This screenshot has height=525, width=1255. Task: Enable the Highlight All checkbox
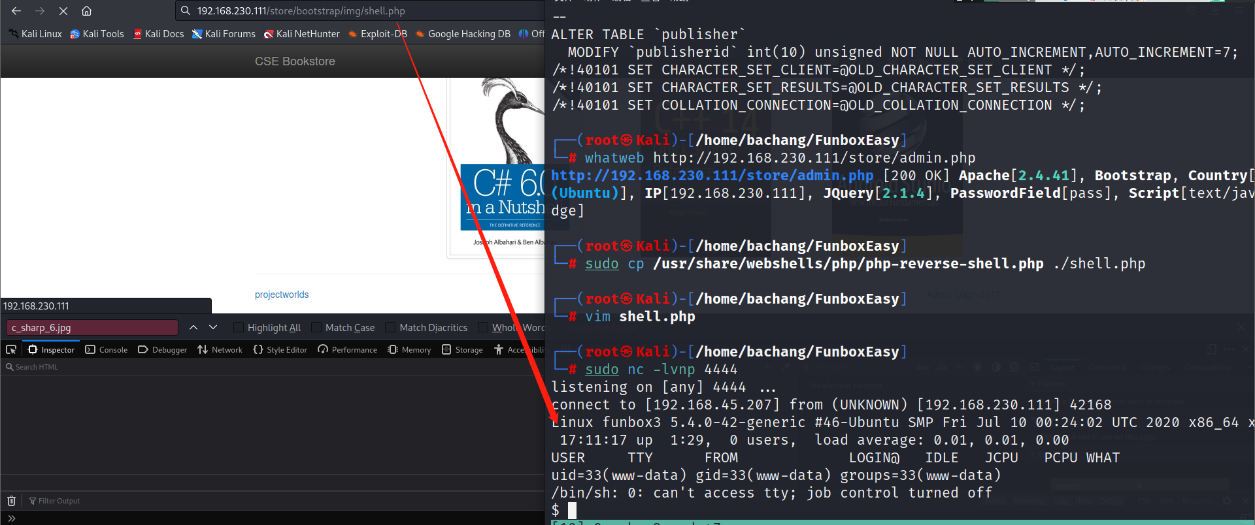239,327
